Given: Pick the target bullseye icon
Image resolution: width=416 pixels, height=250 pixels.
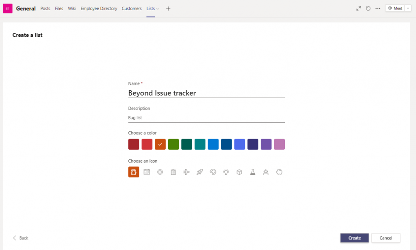Looking at the screenshot, I should pyautogui.click(x=160, y=172).
